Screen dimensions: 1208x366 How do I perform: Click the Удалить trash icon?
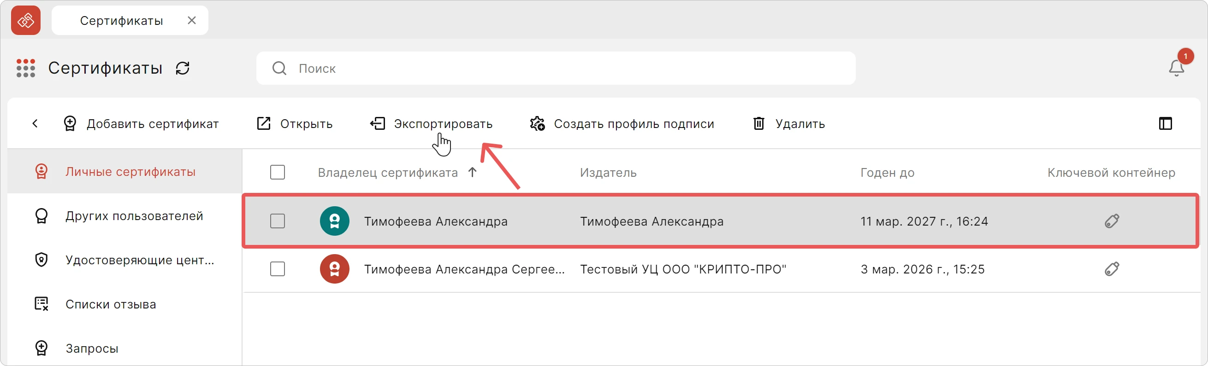coord(759,123)
